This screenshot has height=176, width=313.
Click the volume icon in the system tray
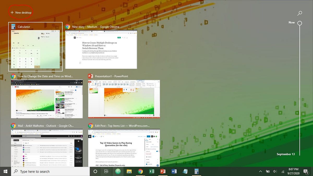pos(275,171)
